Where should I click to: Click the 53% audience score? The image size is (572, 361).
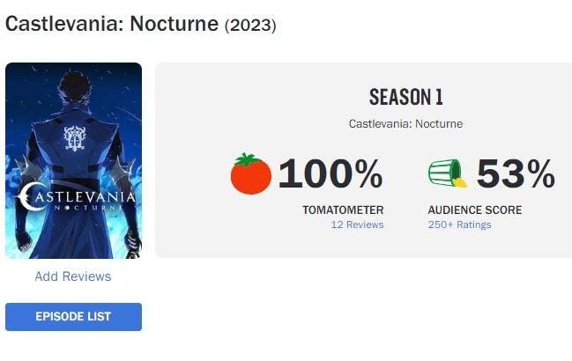click(x=516, y=174)
